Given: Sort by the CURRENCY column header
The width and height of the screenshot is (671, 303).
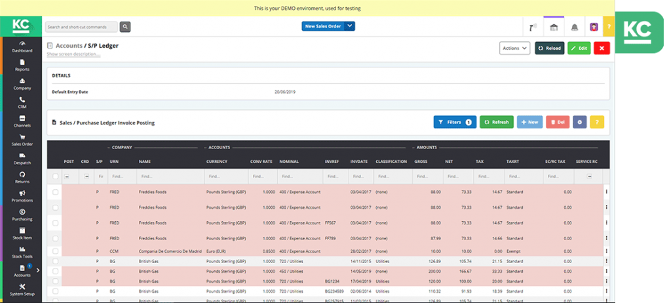Looking at the screenshot, I should tap(217, 162).
